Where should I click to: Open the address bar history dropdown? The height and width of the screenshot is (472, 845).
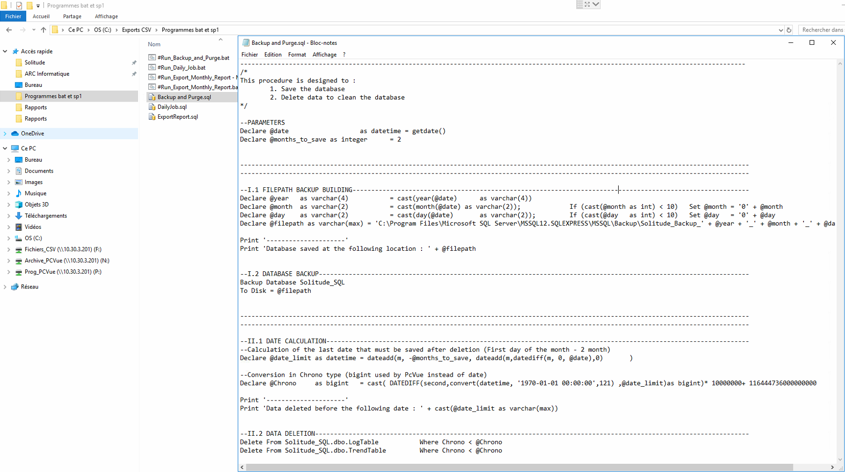tap(781, 30)
